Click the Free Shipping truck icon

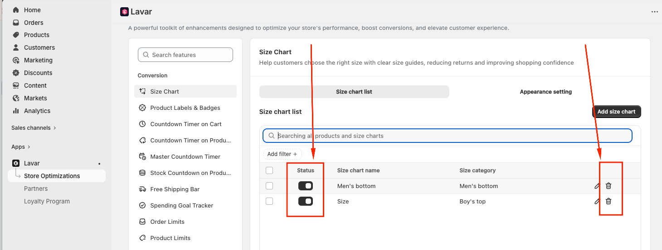click(142, 189)
